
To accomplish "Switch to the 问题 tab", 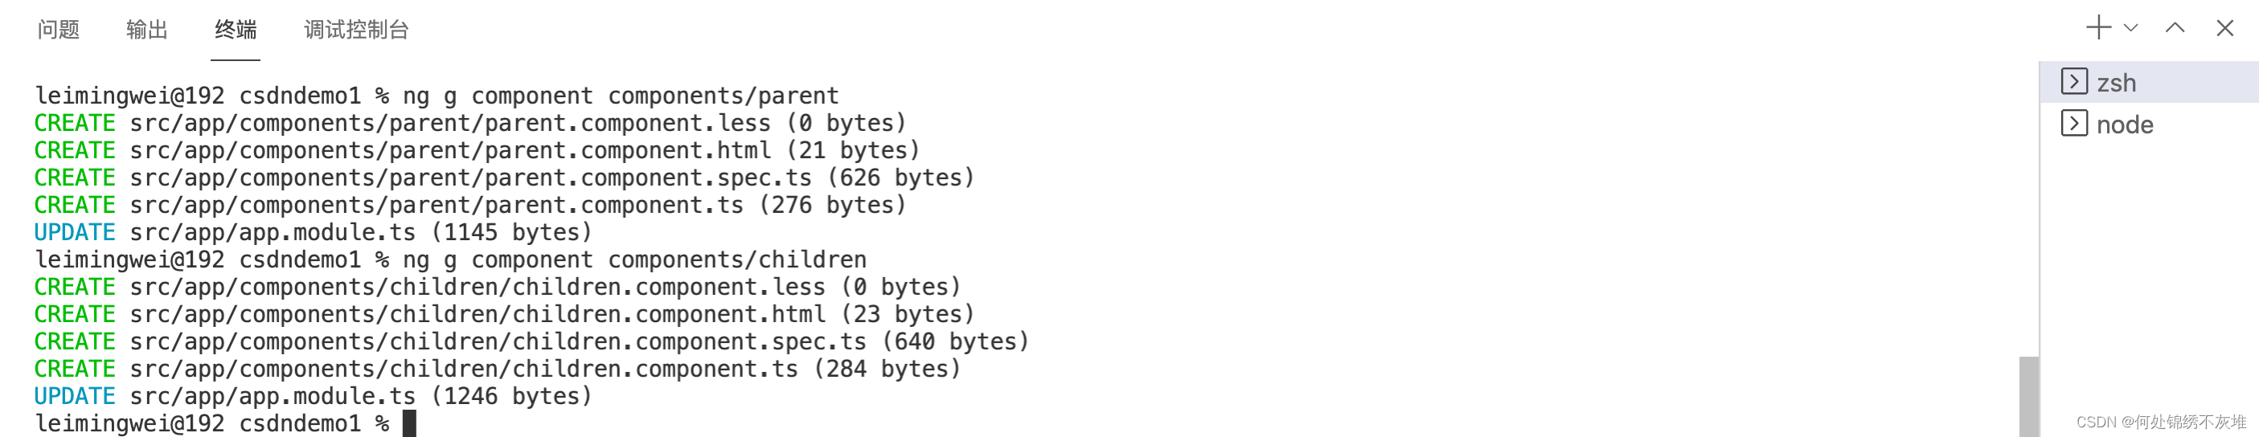I will [x=59, y=30].
